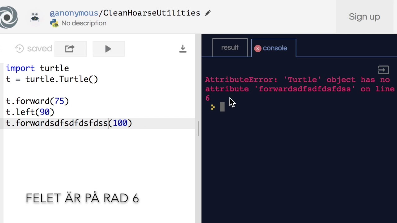Click the console prompt input area

click(x=222, y=107)
